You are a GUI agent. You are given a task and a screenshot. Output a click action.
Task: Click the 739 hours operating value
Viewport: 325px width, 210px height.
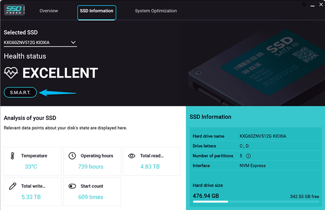pos(92,167)
